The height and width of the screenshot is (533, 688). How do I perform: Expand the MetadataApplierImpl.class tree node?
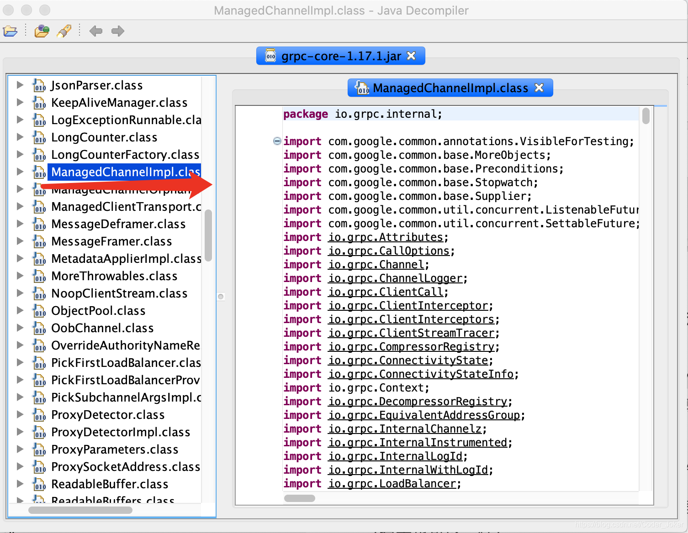20,258
